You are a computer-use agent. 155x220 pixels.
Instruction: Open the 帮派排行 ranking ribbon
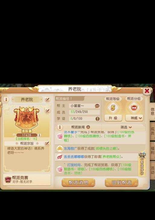142,164
